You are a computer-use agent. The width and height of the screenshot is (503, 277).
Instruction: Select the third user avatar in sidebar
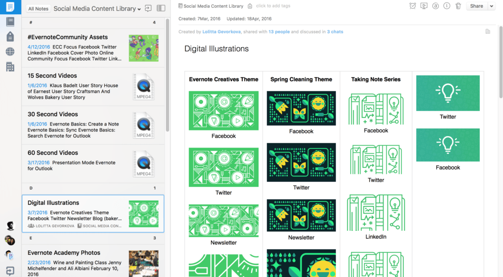9,255
